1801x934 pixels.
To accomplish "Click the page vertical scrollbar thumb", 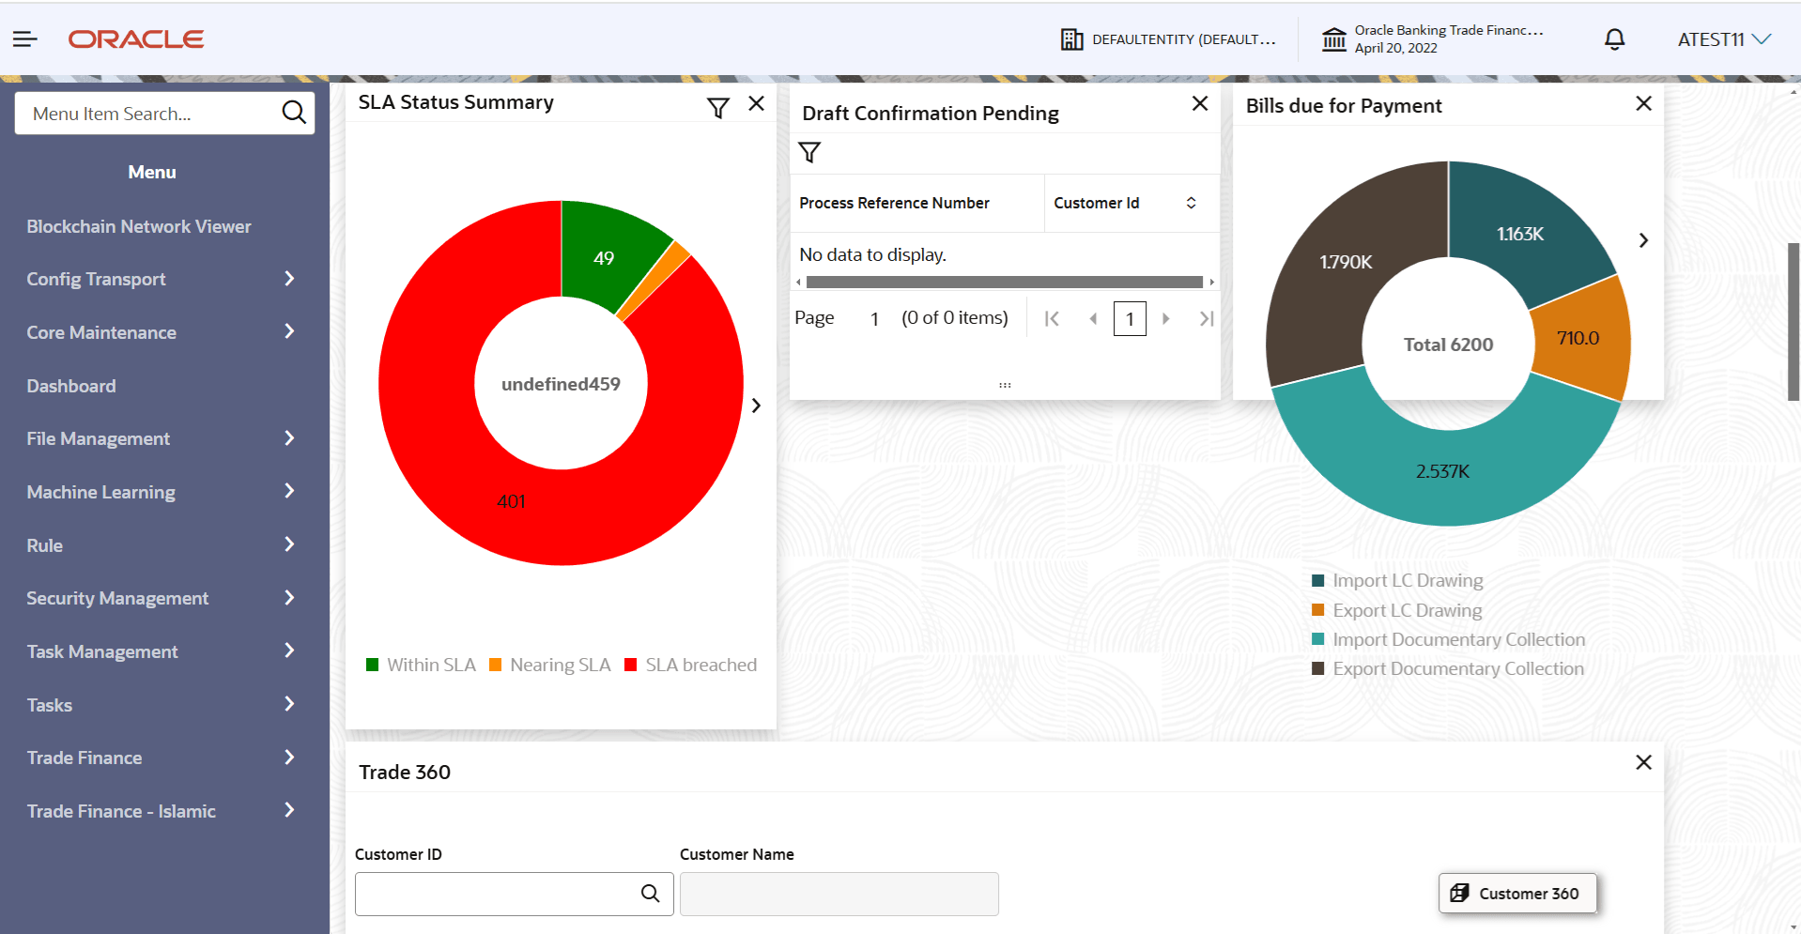I will 1793,322.
